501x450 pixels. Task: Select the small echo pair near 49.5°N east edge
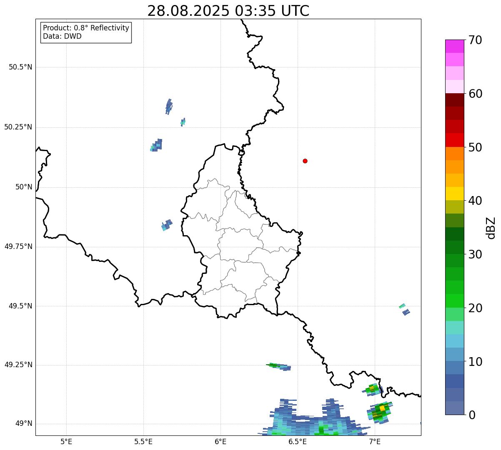[x=404, y=309]
